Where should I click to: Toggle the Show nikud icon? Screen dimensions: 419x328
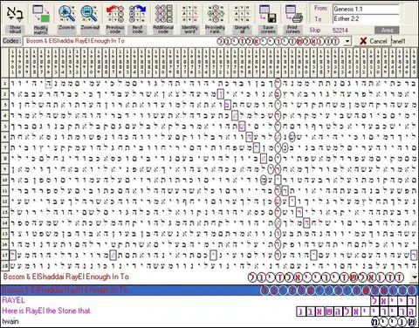[x=15, y=14]
